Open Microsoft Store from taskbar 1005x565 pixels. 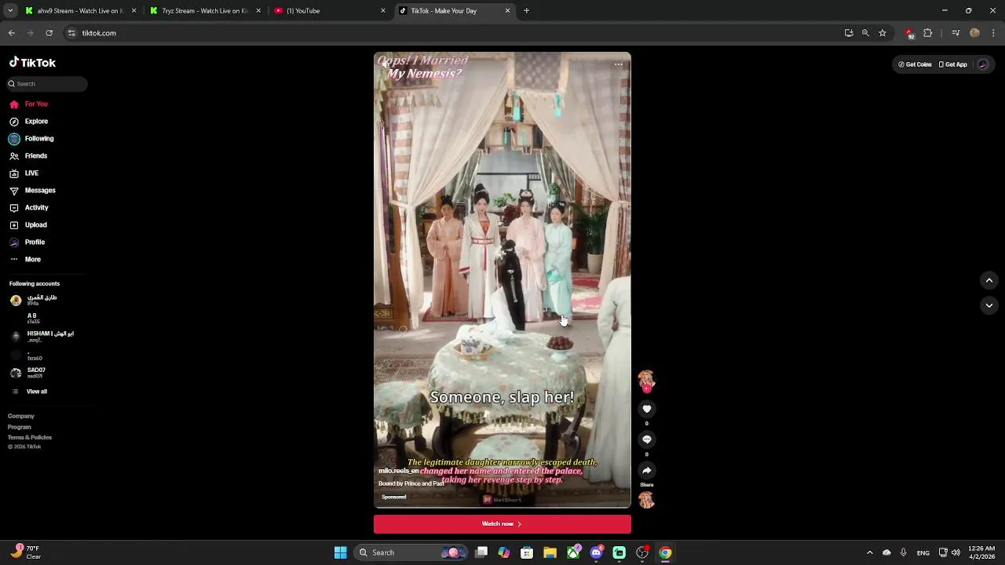coord(527,552)
